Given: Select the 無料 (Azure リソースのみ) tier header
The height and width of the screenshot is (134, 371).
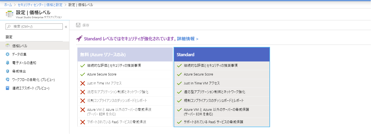Looking at the screenshot, I should 125,55.
